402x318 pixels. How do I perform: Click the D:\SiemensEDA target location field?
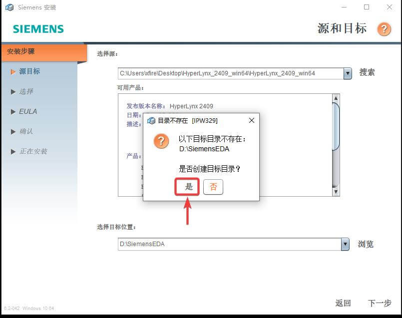[x=229, y=244]
